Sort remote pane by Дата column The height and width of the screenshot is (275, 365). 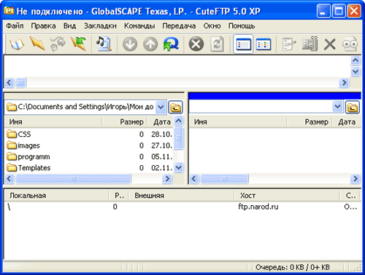coord(347,121)
